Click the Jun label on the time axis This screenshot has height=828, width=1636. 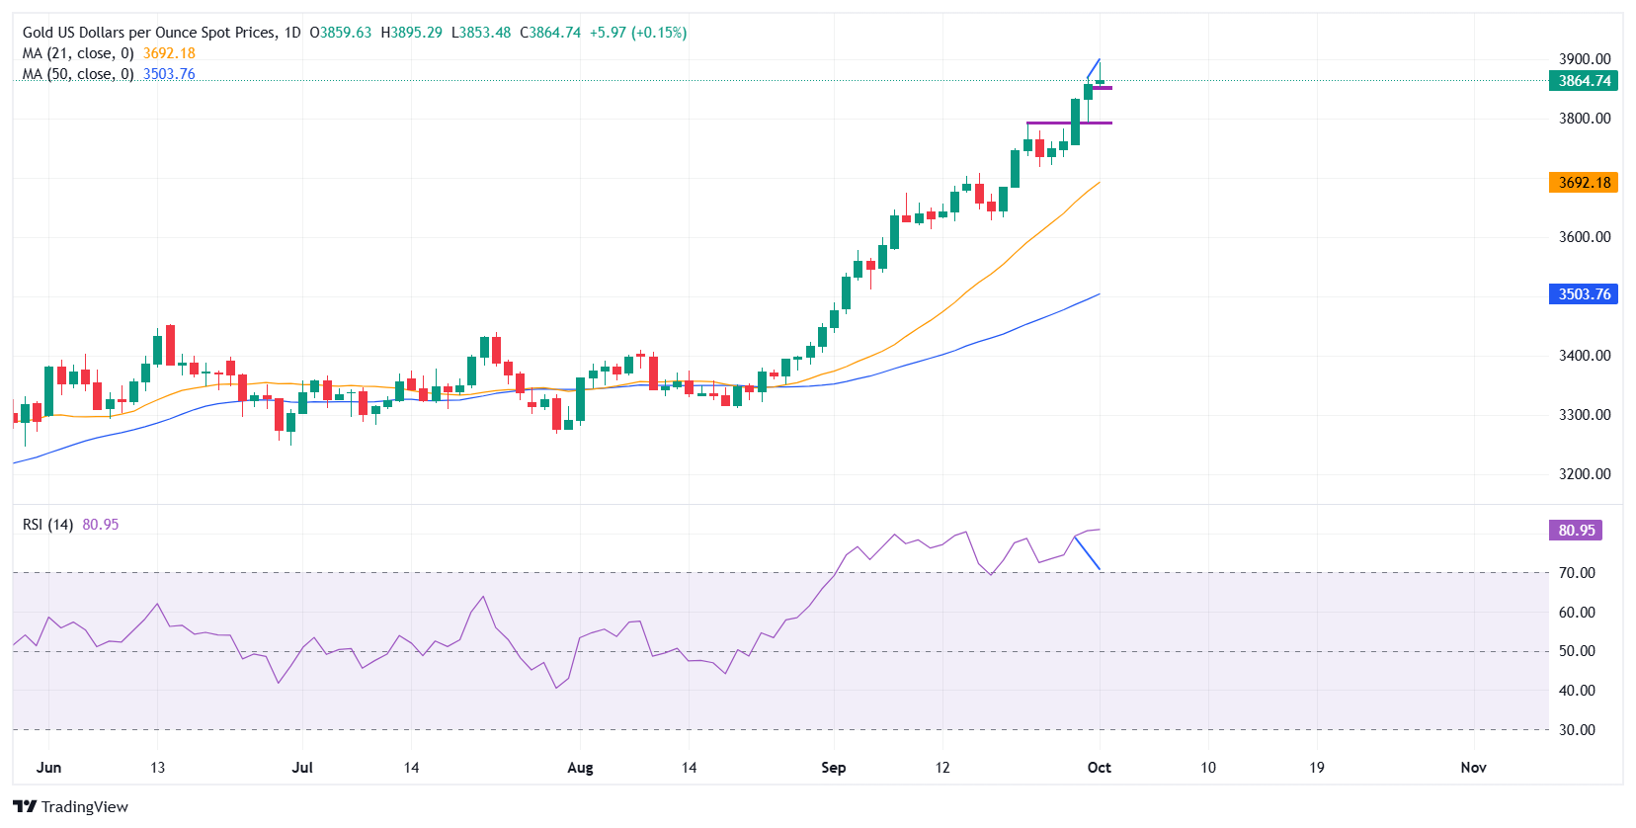coord(48,768)
